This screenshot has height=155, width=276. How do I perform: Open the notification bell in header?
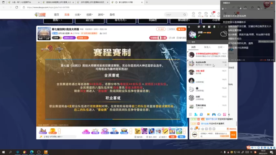pos(219,14)
